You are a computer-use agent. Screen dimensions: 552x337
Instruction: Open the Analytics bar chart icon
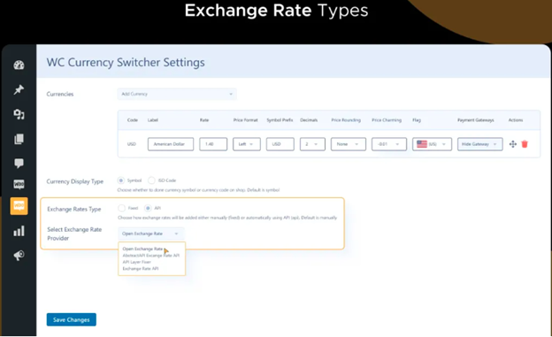coord(19,231)
